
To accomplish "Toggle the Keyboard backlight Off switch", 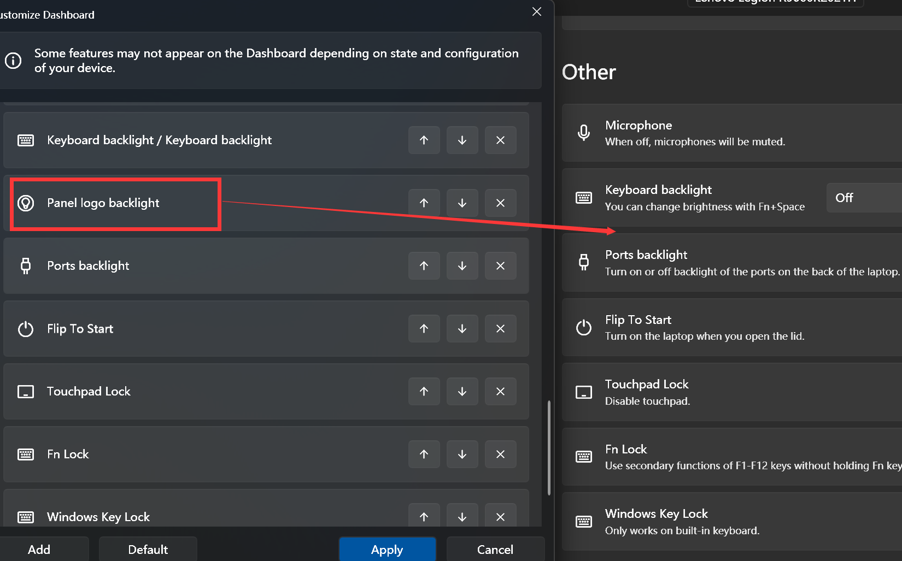I will click(844, 198).
